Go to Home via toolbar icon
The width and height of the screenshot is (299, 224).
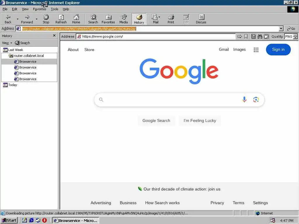[x=76, y=19]
